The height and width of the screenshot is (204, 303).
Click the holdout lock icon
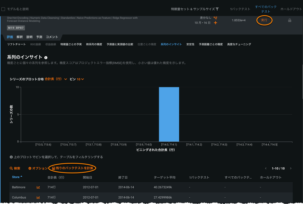[290, 20]
